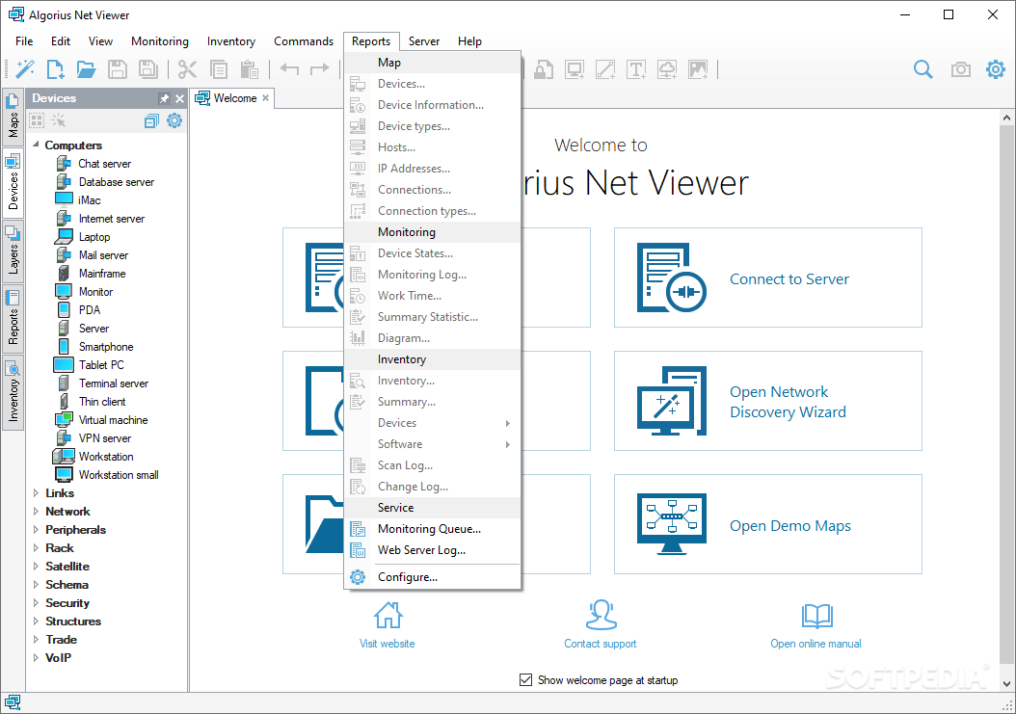Click Open Network Discovery Wizard
Image resolution: width=1016 pixels, height=714 pixels.
click(x=788, y=402)
